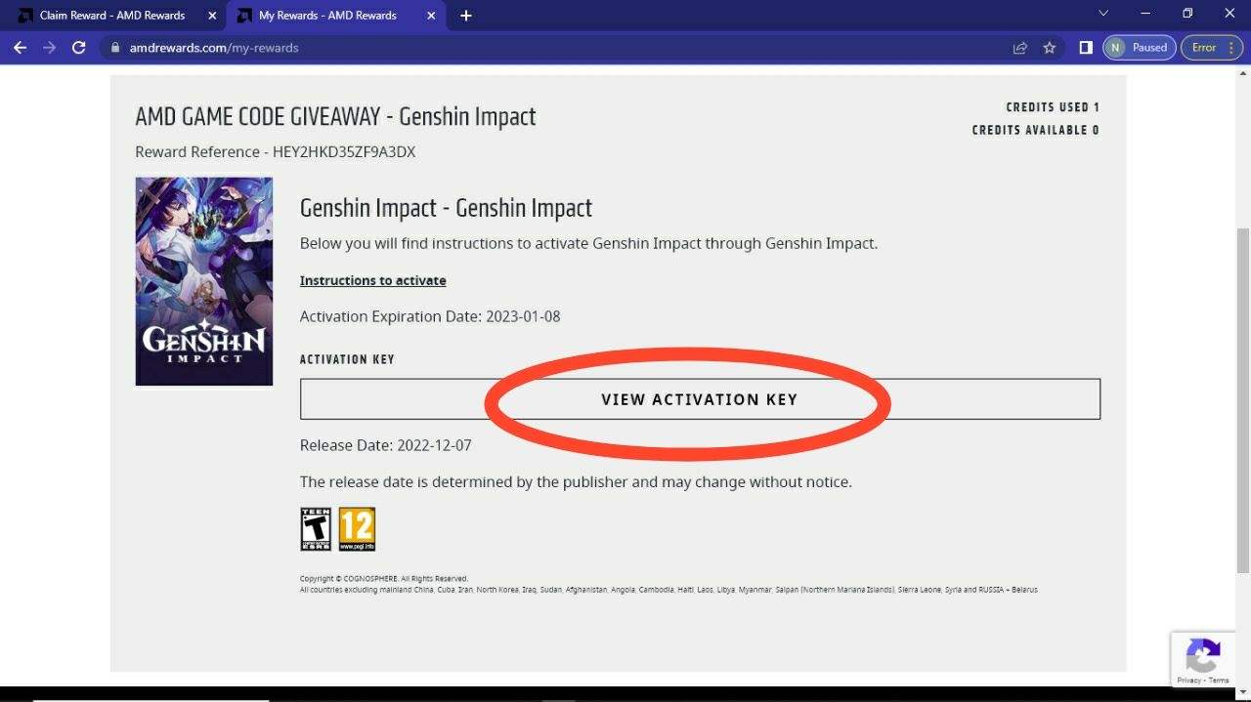Bookmark this page with the star icon
This screenshot has height=702, width=1251.
1049,47
